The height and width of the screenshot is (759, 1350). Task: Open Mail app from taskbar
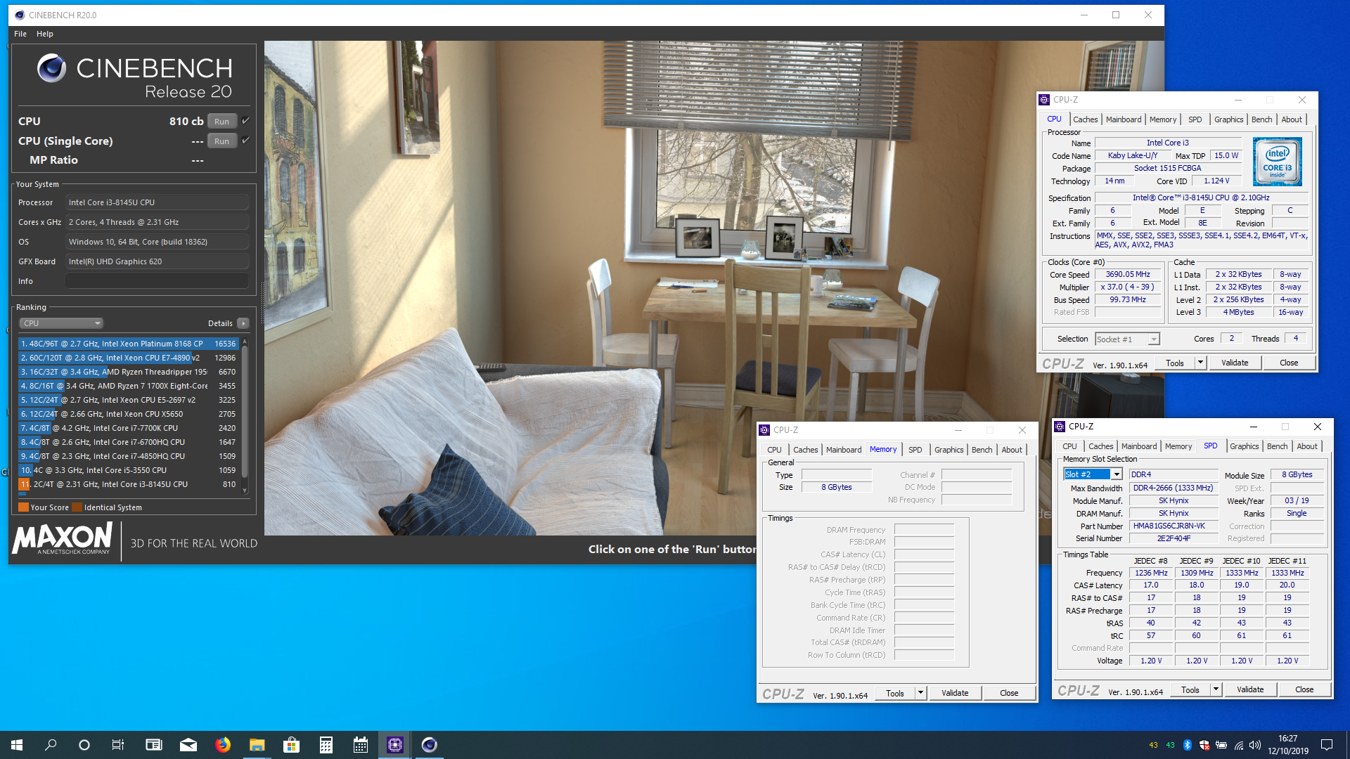coord(188,745)
